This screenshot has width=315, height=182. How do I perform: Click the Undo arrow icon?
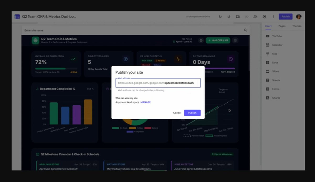(220, 16)
